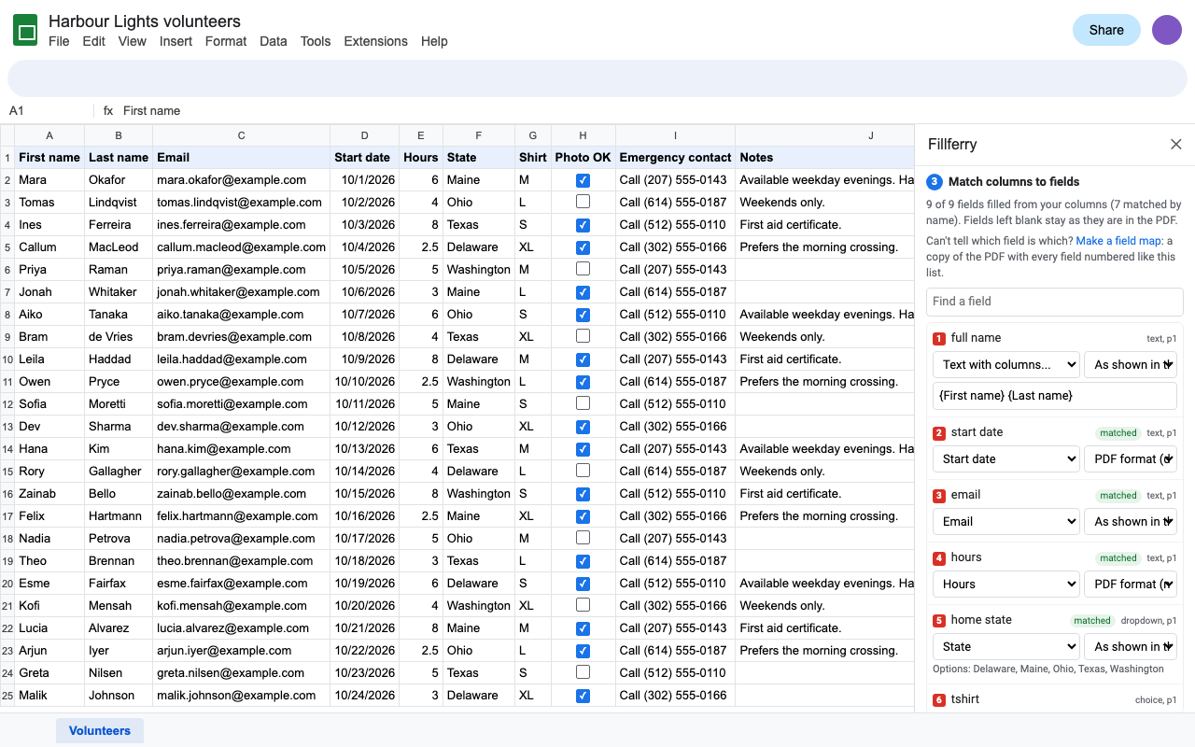Open the State column mapping dropdown
Viewport: 1195px width, 747px height.
[x=1006, y=646]
